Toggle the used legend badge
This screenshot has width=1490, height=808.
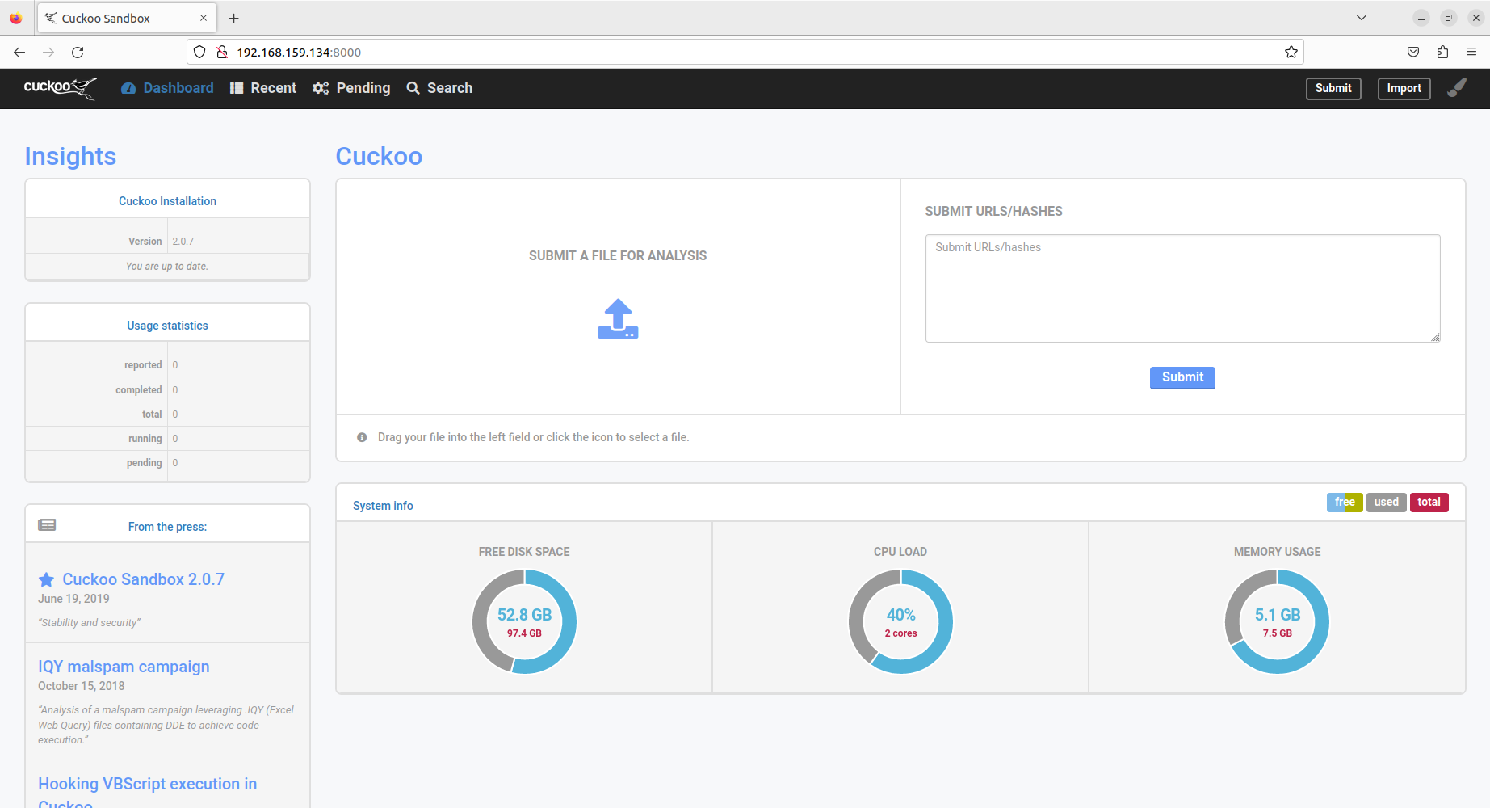pyautogui.click(x=1386, y=503)
